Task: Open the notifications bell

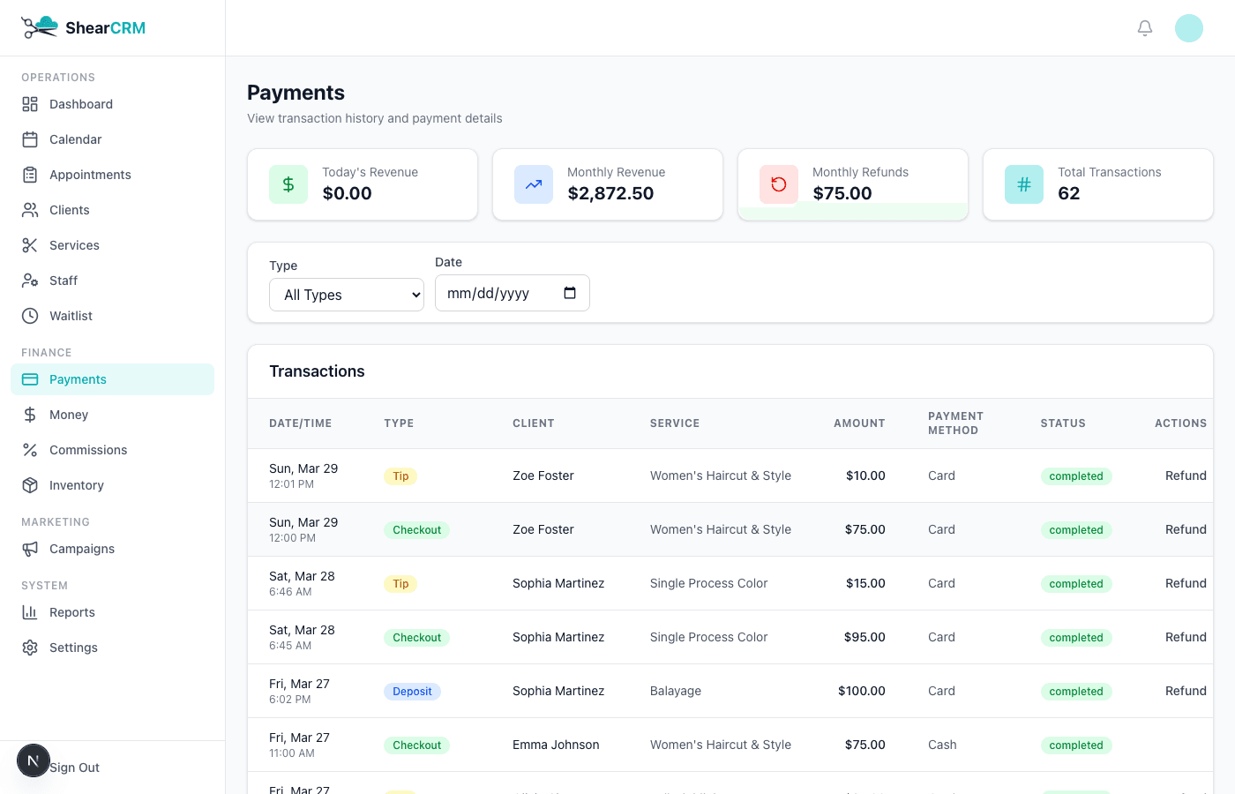Action: click(1145, 28)
